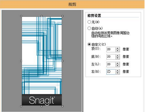Viewport: 145px width, 112px height.
Task: Click the bottom-right crop handle
Action: point(62,106)
